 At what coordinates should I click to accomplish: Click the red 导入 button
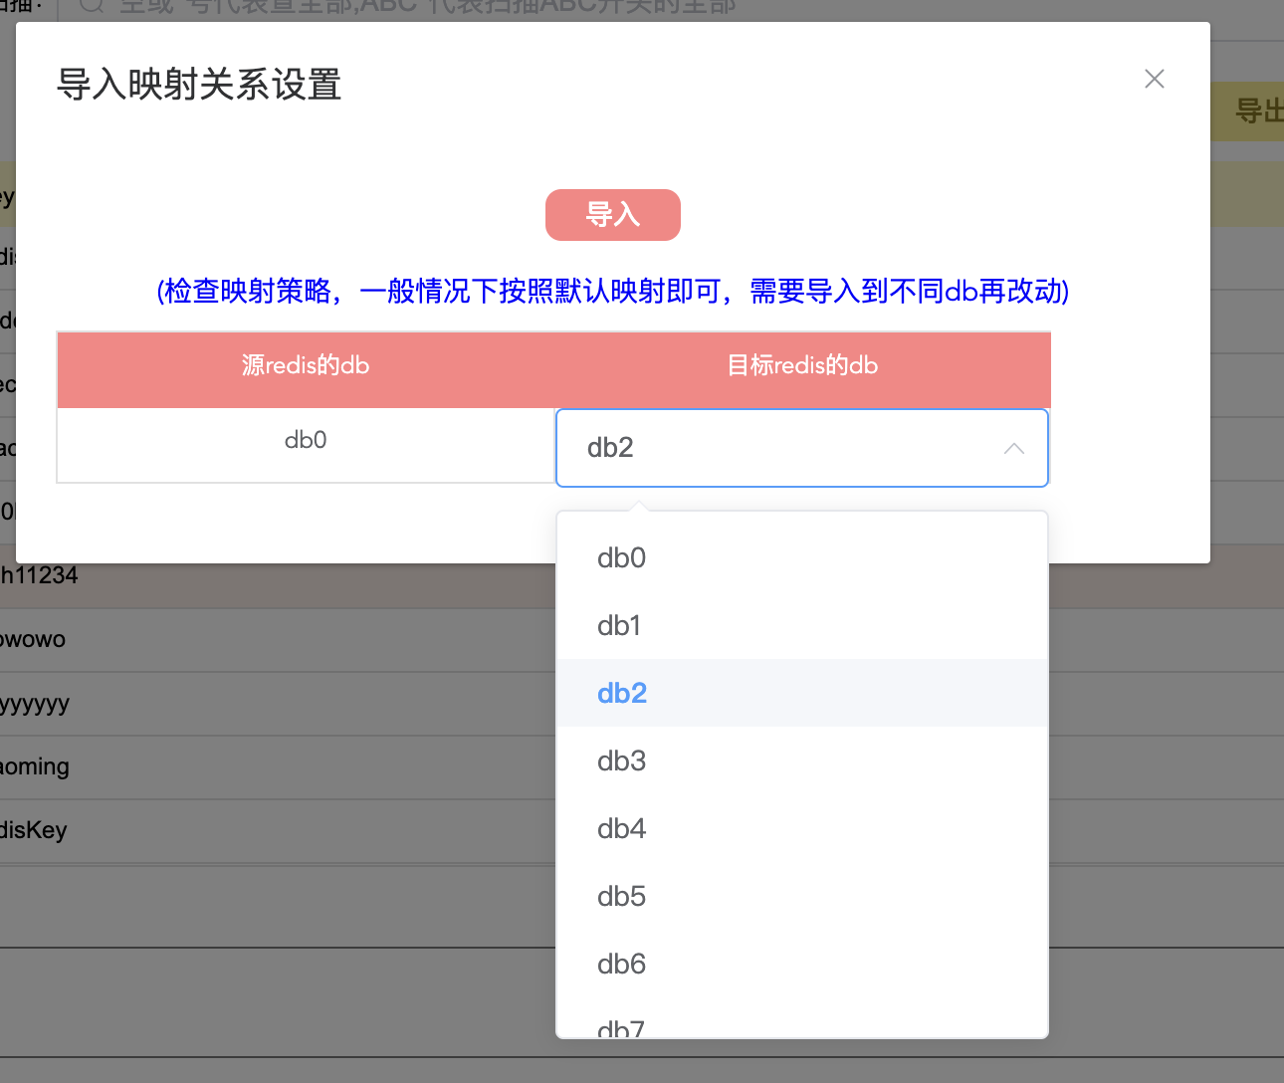tap(612, 215)
